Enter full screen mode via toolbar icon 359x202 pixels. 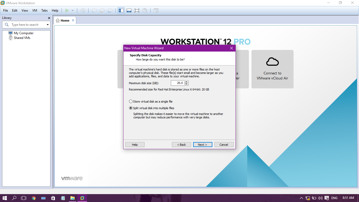point(137,11)
